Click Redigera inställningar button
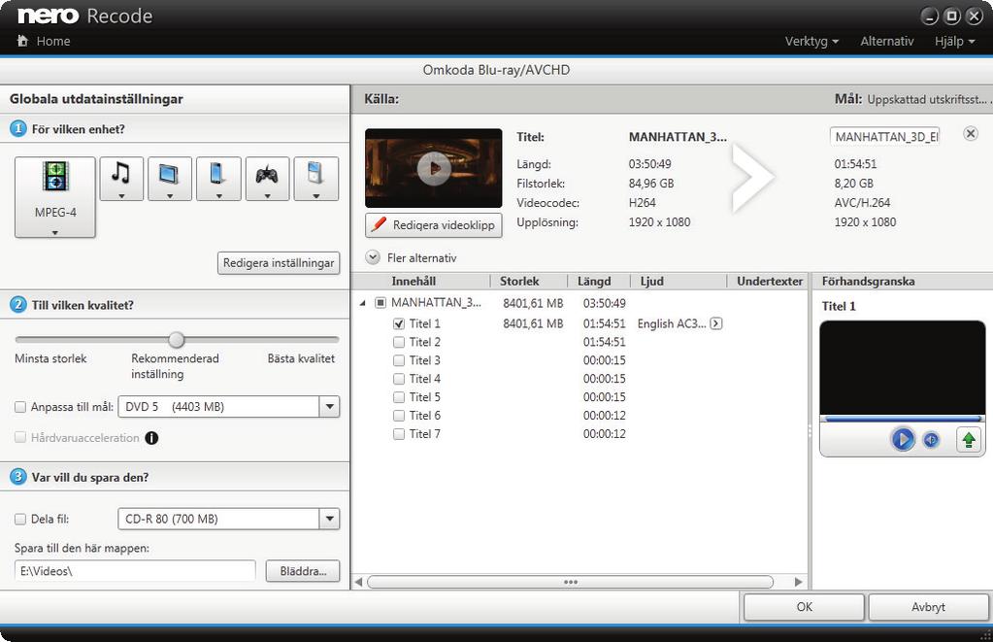 [x=278, y=263]
